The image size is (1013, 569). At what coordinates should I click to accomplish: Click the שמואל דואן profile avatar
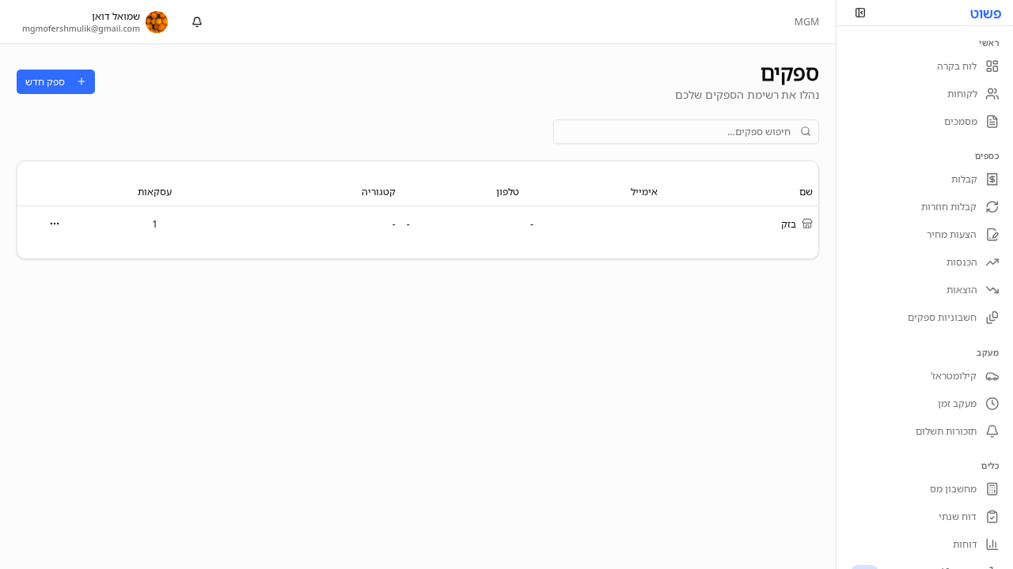click(157, 21)
